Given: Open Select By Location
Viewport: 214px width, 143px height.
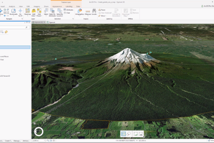Looking at the screenshot, I should (x=60, y=12).
